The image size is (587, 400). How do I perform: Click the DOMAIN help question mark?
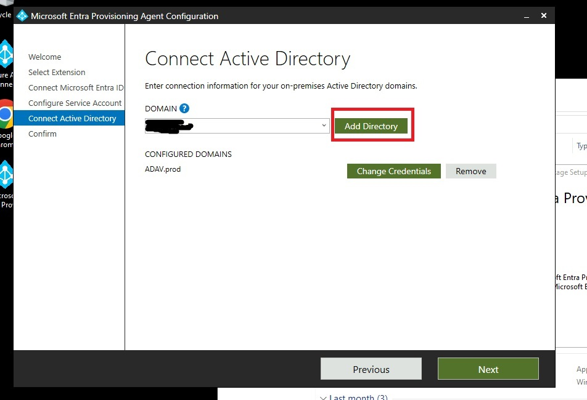point(185,108)
